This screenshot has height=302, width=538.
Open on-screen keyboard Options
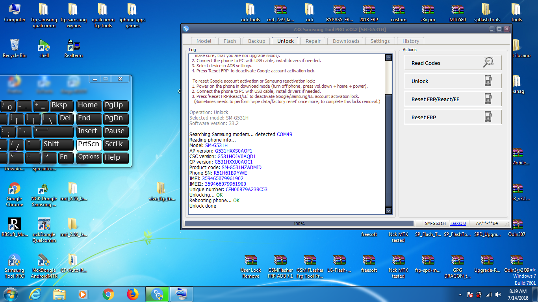click(x=89, y=157)
